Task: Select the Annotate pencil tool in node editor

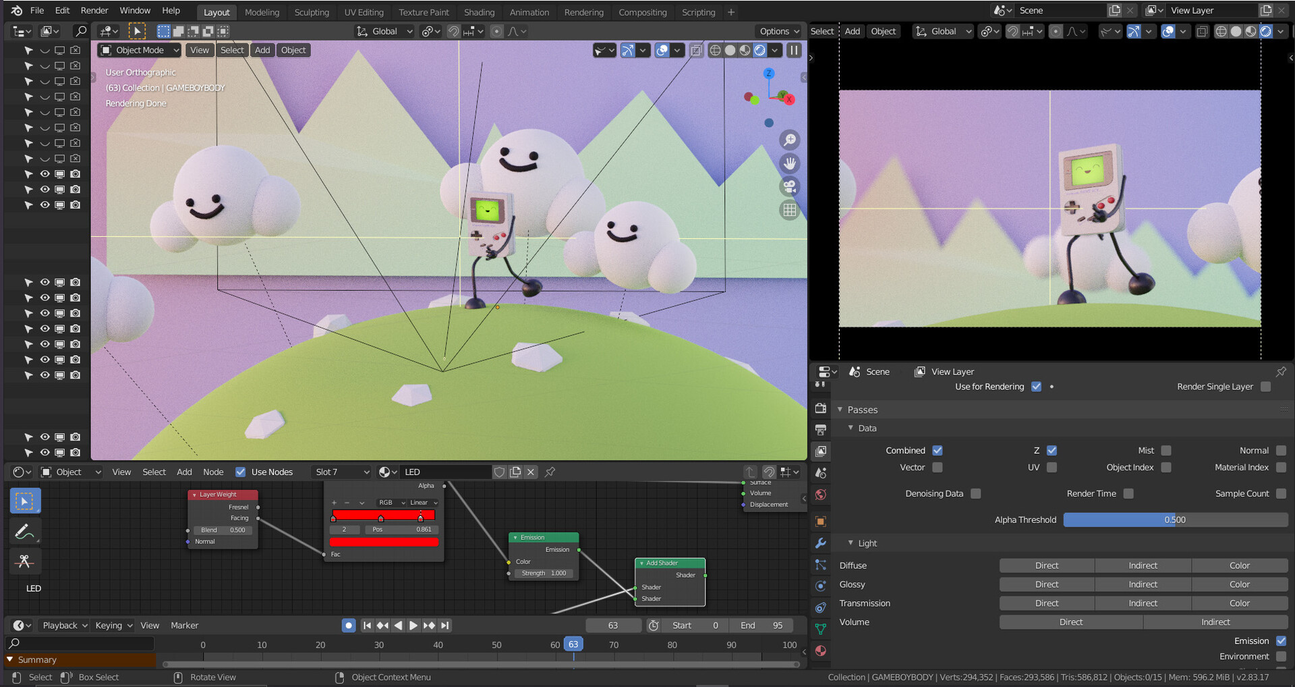Action: (x=25, y=532)
